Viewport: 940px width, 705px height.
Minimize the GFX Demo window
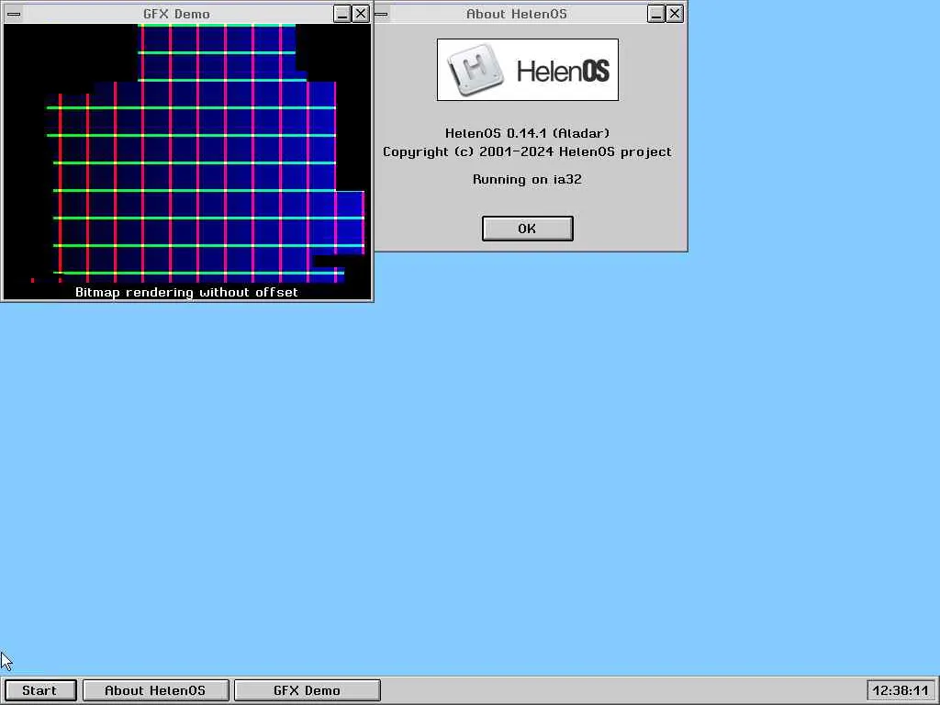(x=341, y=14)
